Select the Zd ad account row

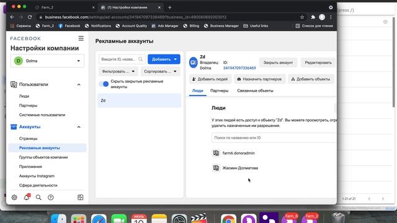[140, 100]
